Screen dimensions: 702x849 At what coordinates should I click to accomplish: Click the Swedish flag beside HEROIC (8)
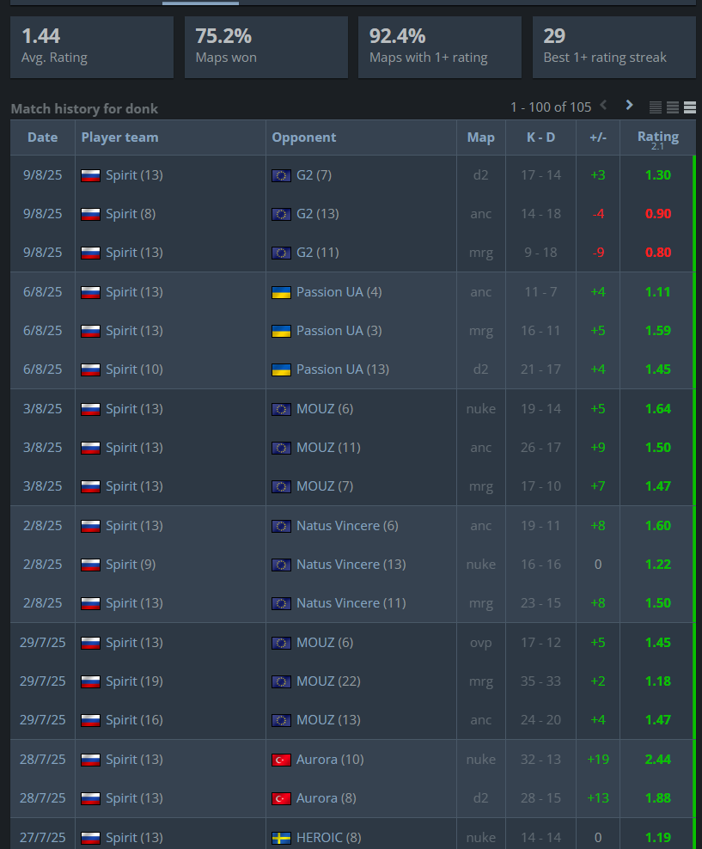(281, 838)
